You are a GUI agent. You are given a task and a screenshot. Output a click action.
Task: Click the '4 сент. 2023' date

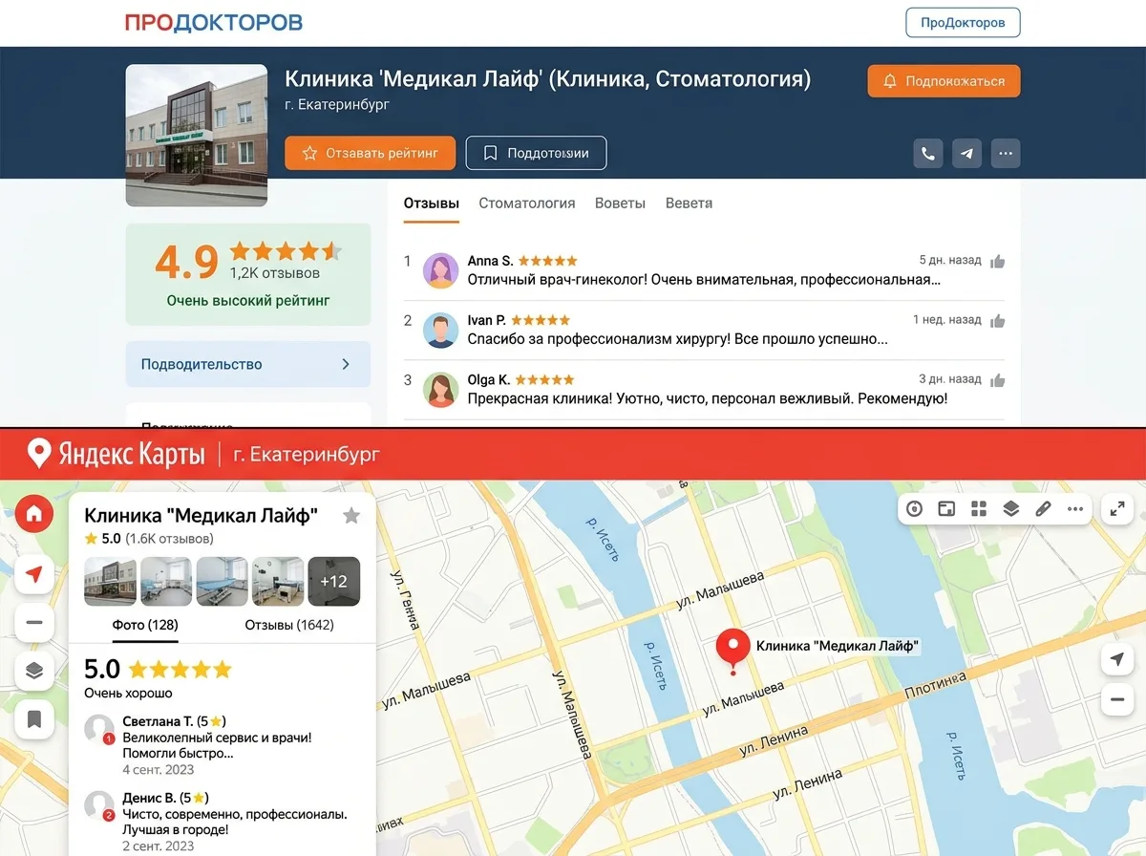[x=158, y=769]
